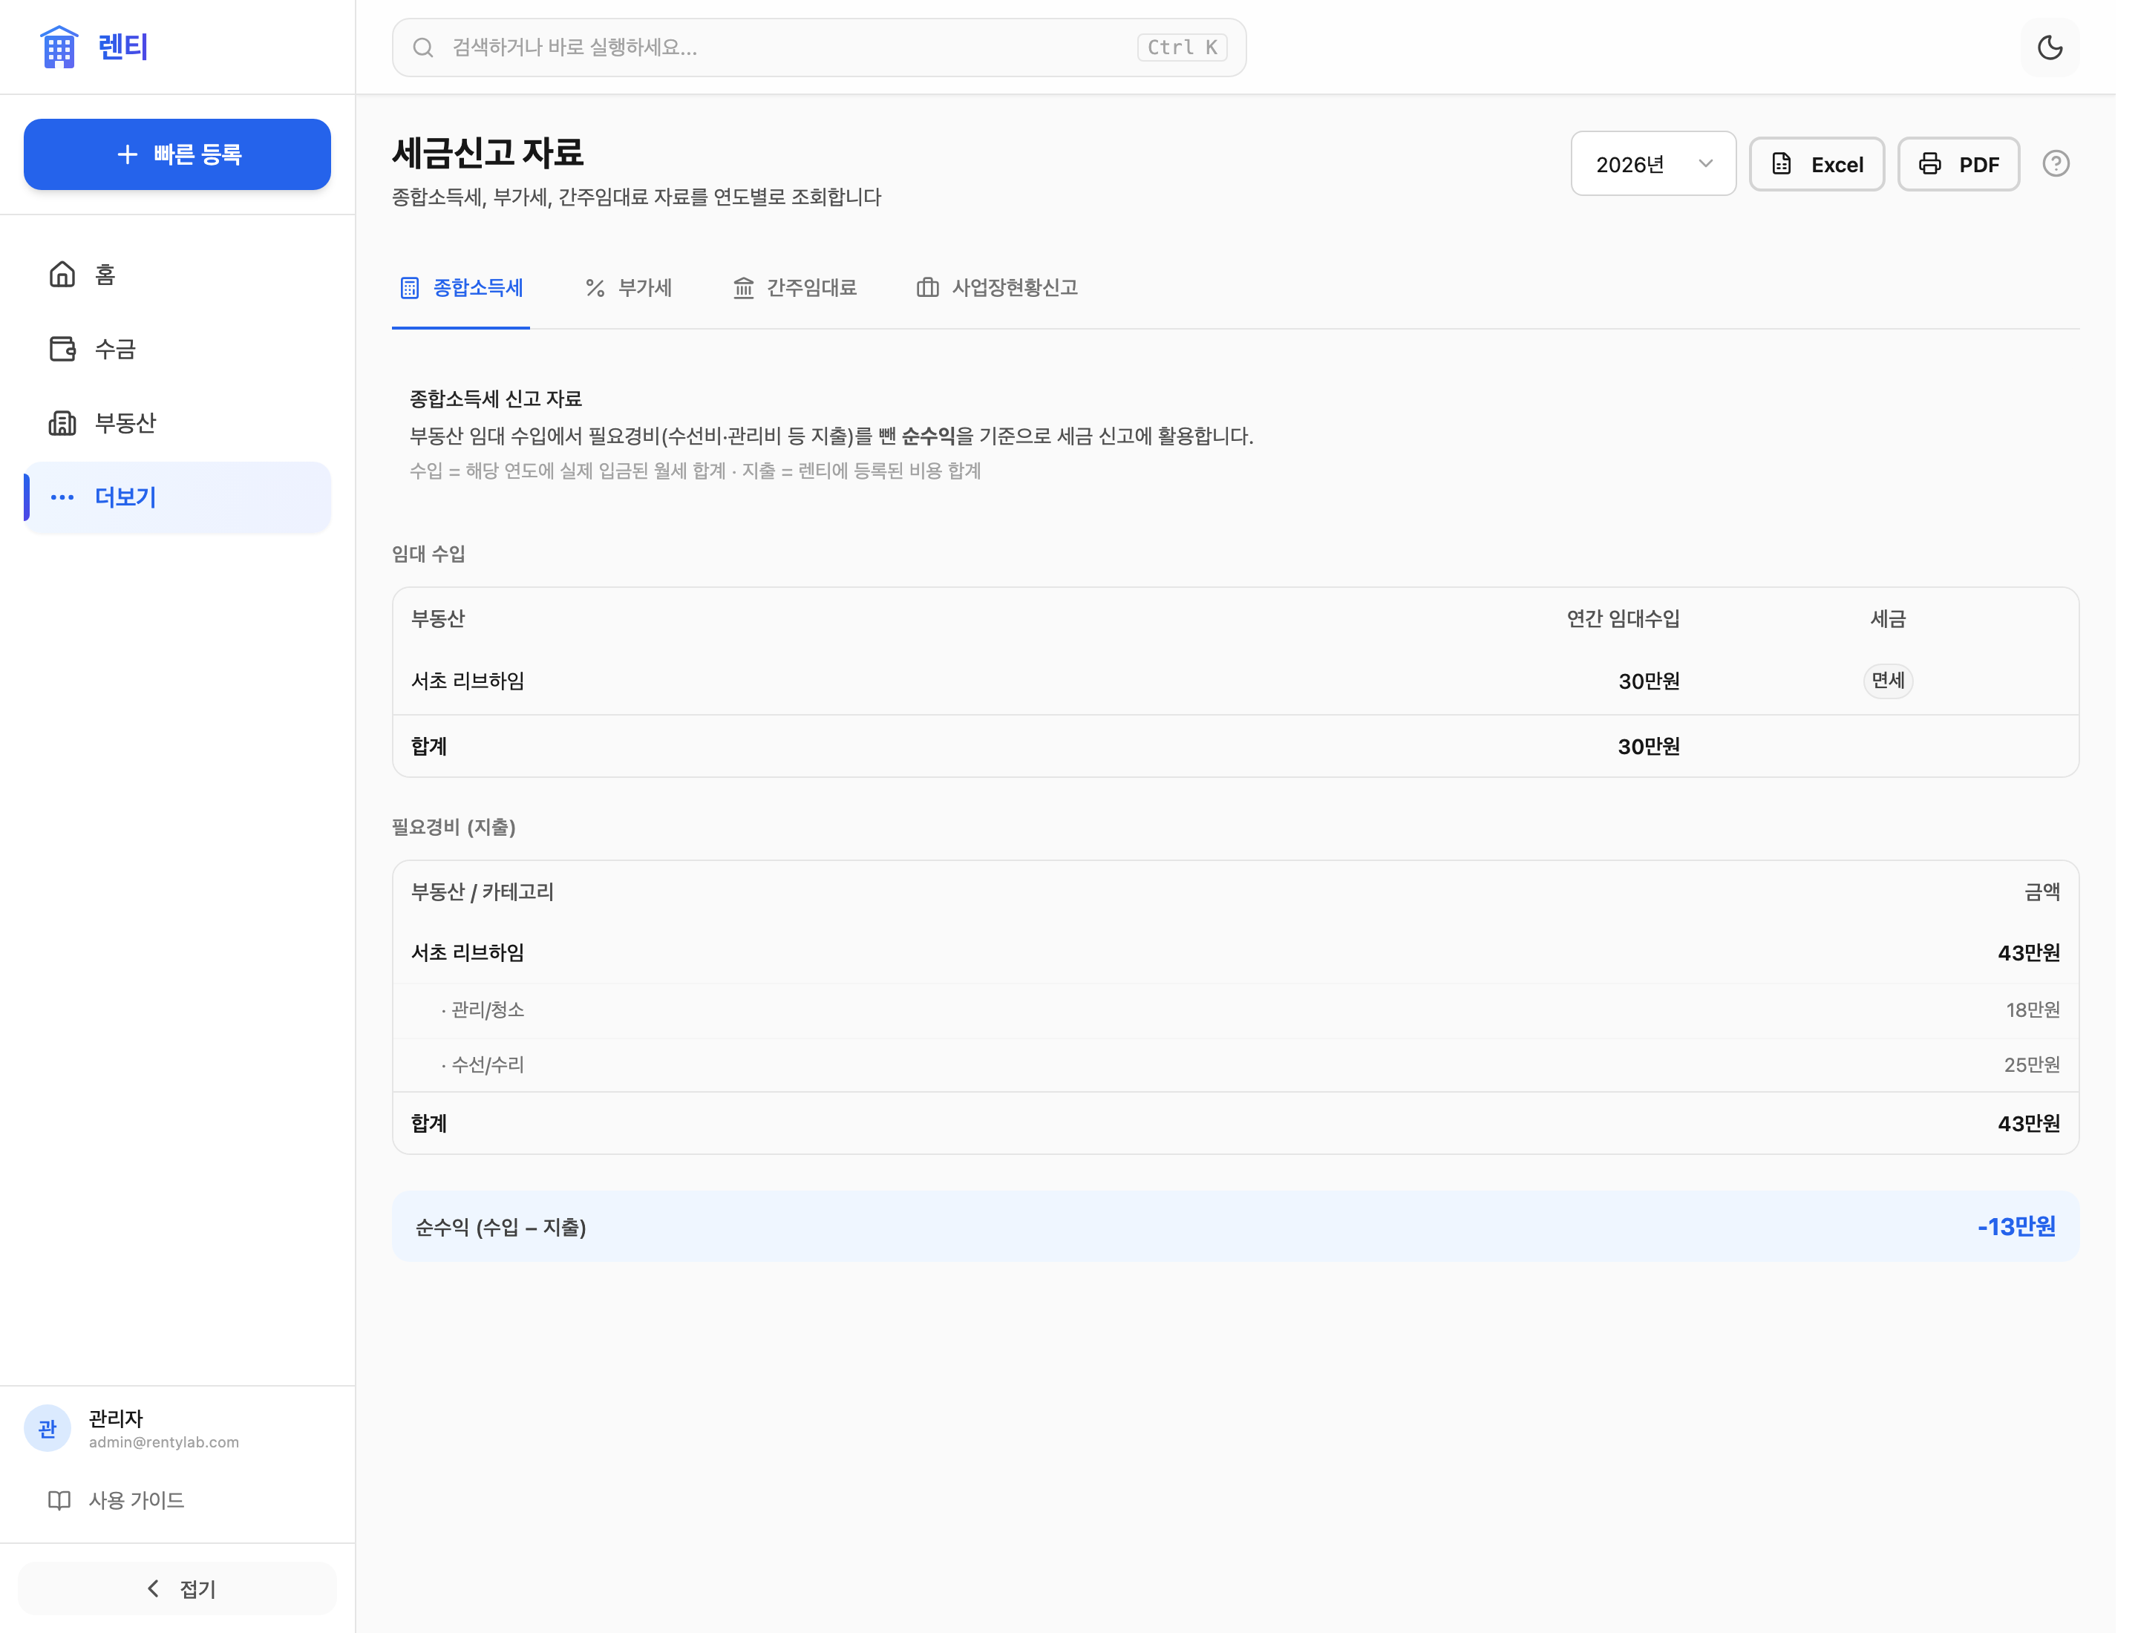
Task: Click the 더보기 three-dots icon
Action: [62, 497]
